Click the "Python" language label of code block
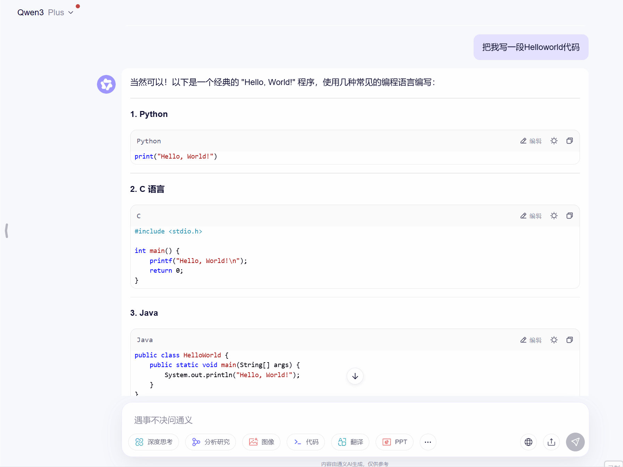This screenshot has height=467, width=623. tap(149, 141)
